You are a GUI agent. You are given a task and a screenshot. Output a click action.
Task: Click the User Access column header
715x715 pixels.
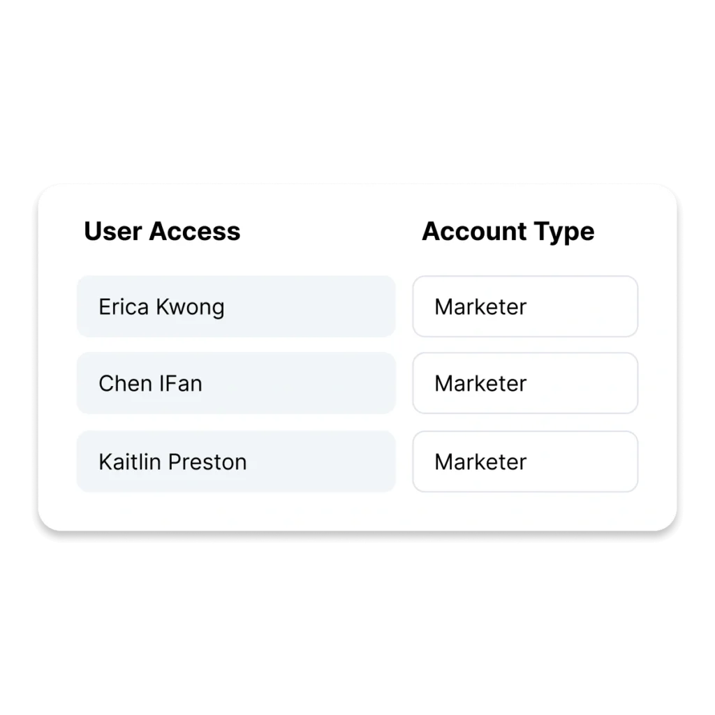[x=161, y=231]
